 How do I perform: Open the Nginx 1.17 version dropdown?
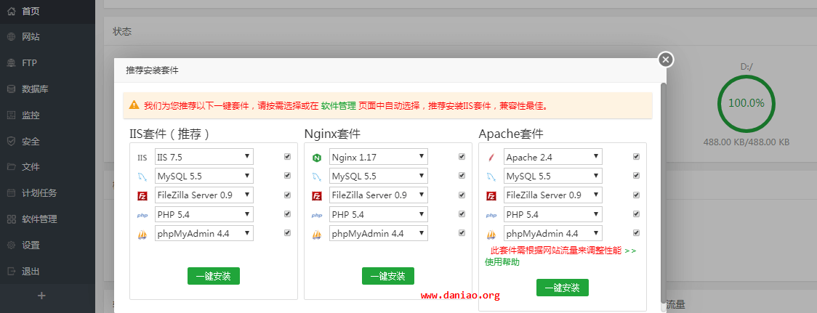[379, 157]
